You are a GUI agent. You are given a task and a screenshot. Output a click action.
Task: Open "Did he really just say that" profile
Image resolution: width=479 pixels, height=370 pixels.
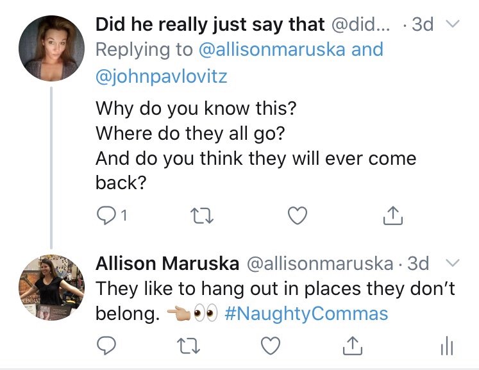pyautogui.click(x=210, y=25)
